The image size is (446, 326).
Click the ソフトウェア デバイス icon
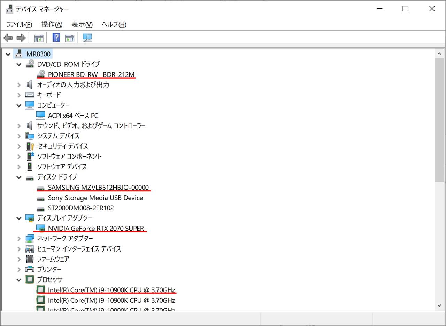pyautogui.click(x=30, y=167)
